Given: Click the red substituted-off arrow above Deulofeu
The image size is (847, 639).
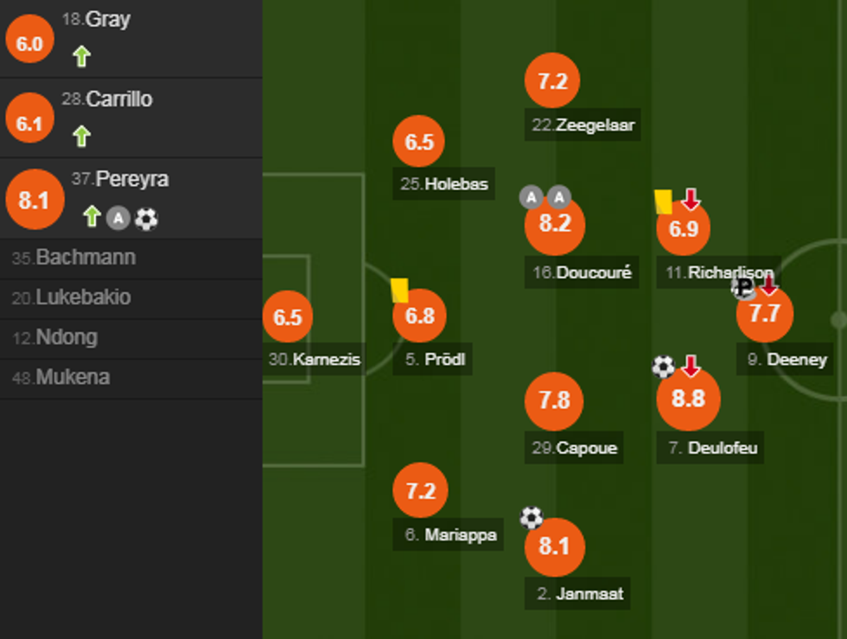Looking at the screenshot, I should point(690,366).
